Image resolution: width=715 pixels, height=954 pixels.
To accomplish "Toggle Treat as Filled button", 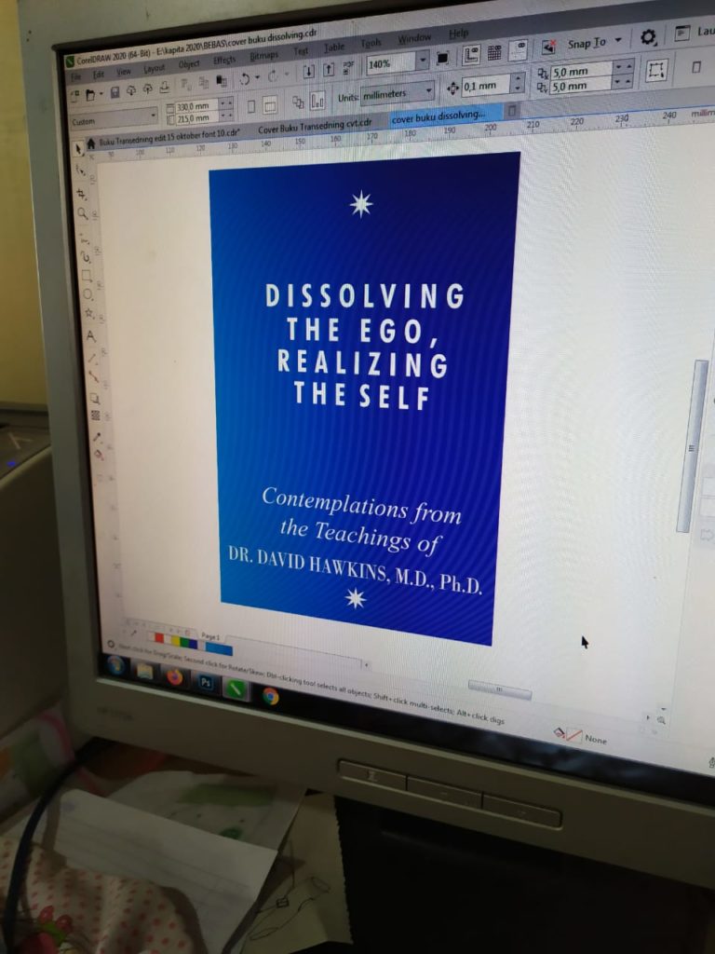I will [x=656, y=69].
